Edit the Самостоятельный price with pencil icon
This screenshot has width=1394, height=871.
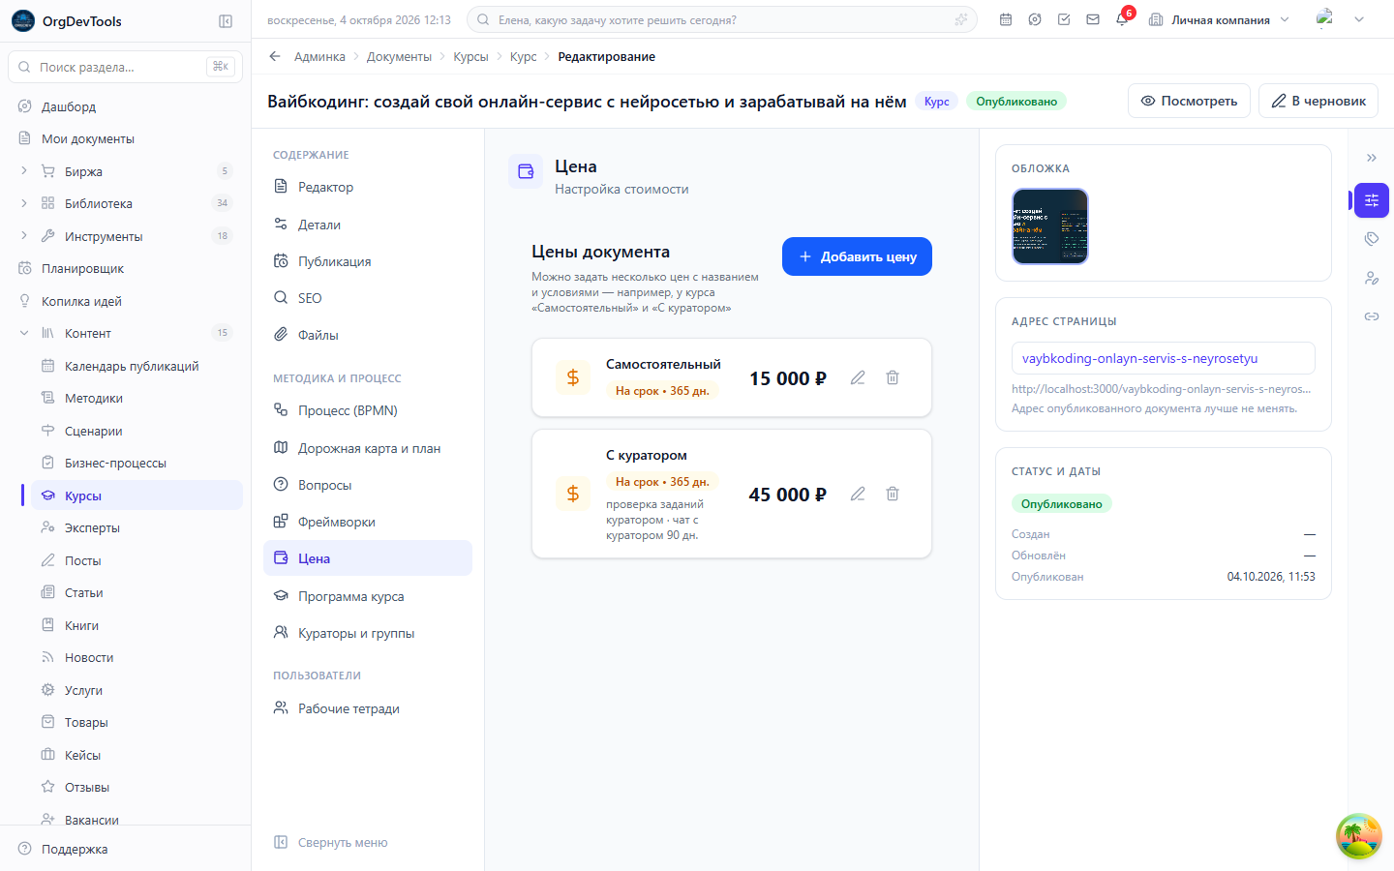click(858, 377)
